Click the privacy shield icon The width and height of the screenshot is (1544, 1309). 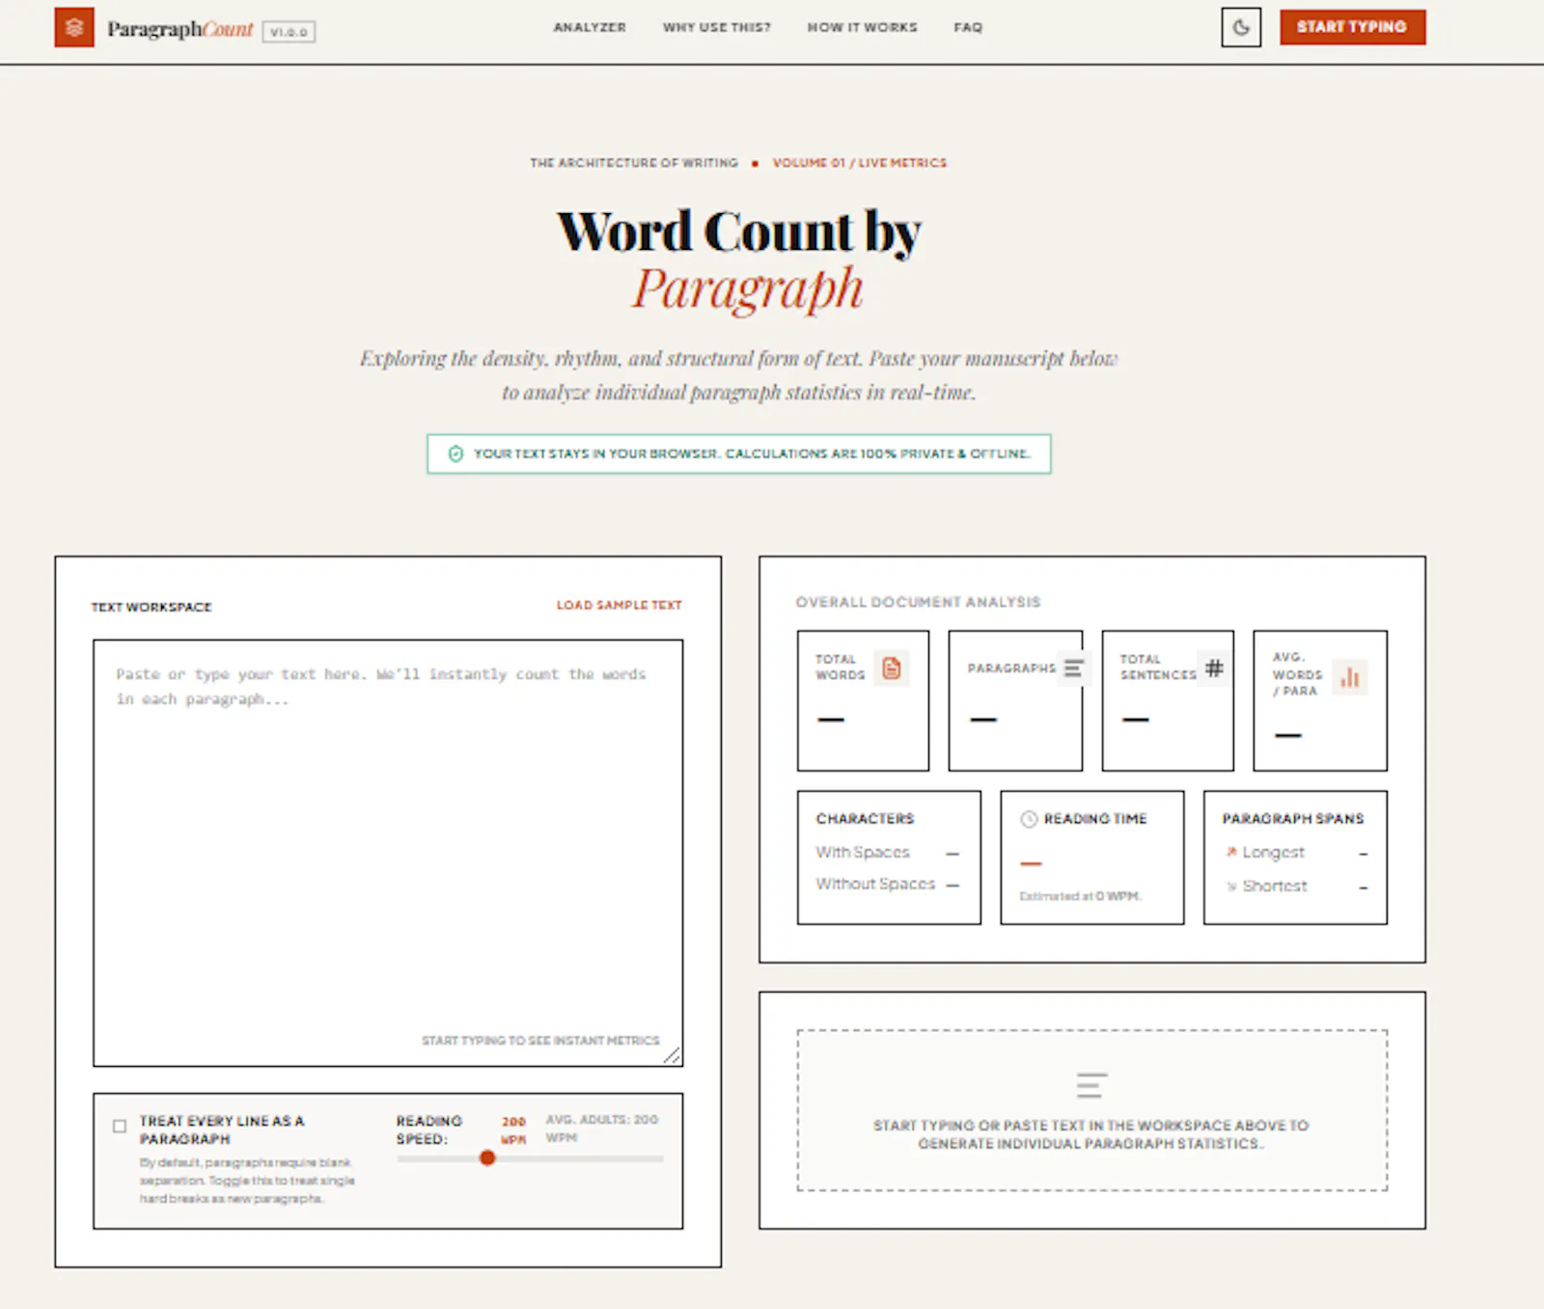click(x=455, y=453)
